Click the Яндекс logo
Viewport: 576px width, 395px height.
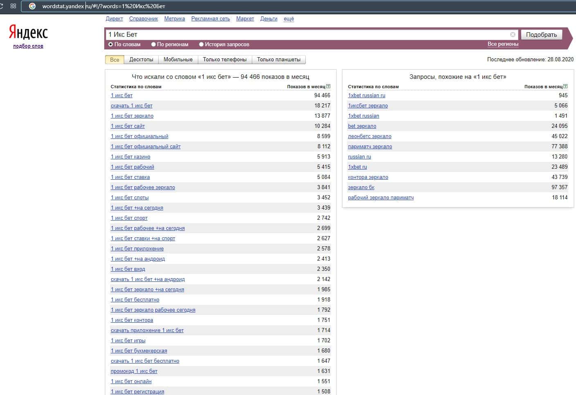click(28, 33)
